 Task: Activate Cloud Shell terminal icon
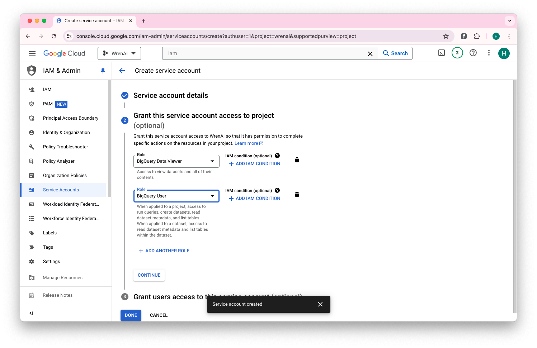[x=442, y=53]
